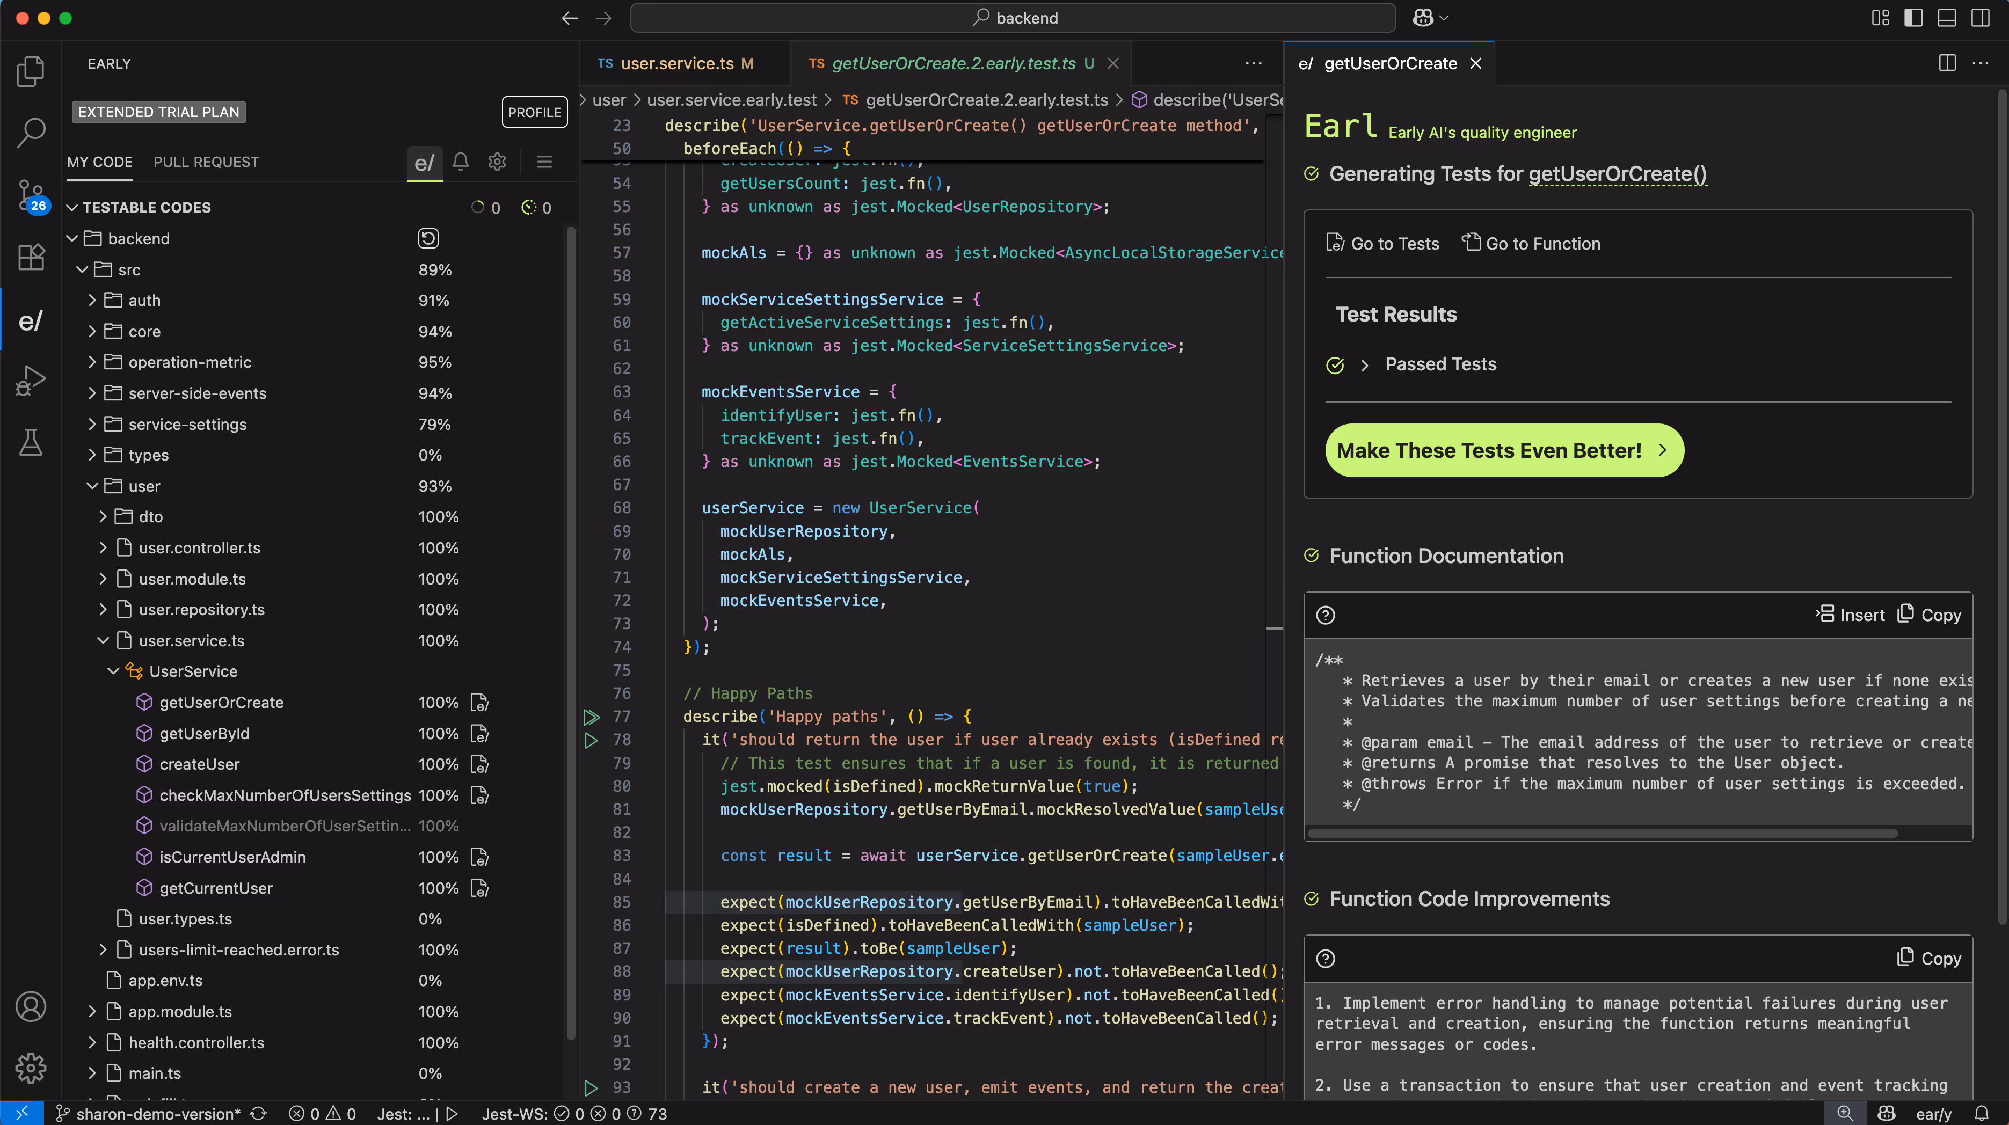Toggle the bottom panel layout button
Image resolution: width=2009 pixels, height=1125 pixels.
click(x=1947, y=18)
